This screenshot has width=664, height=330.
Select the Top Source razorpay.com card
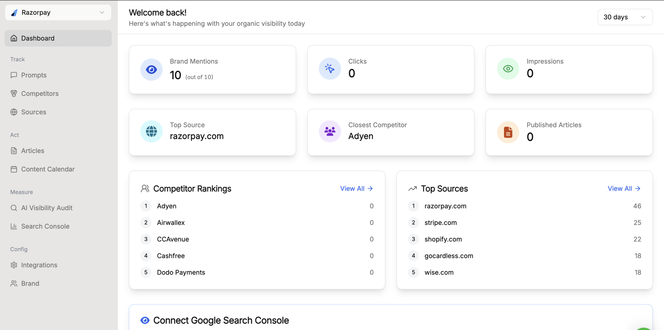point(212,132)
